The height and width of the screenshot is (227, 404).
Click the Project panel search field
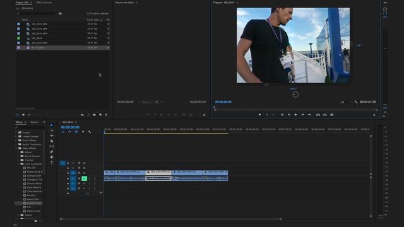tap(35, 13)
